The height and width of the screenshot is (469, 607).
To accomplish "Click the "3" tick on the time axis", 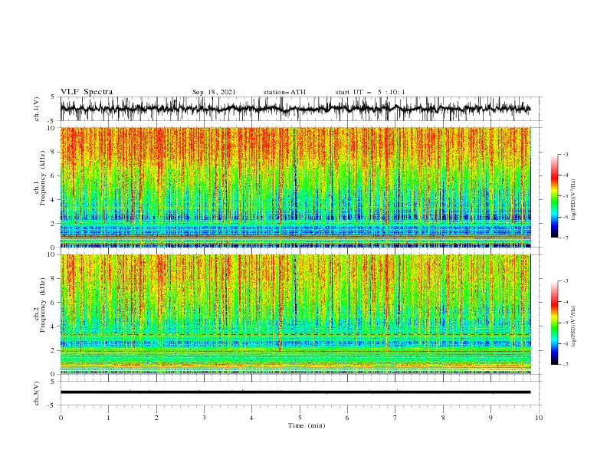I will [x=204, y=418].
